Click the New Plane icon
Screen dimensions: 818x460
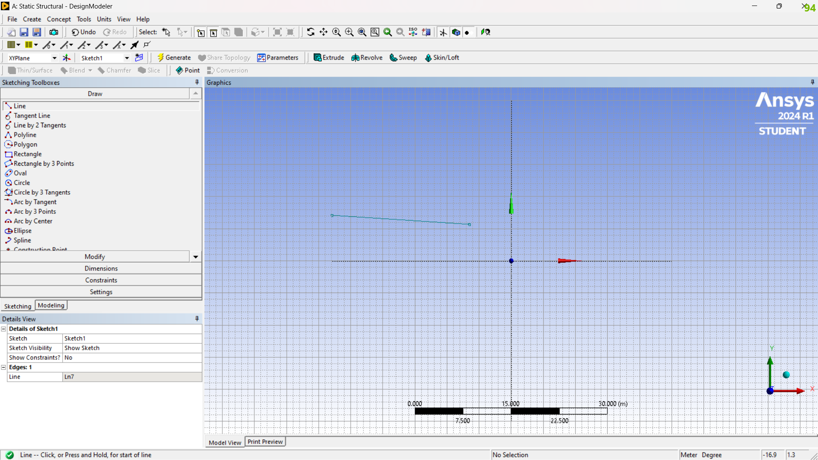[66, 57]
